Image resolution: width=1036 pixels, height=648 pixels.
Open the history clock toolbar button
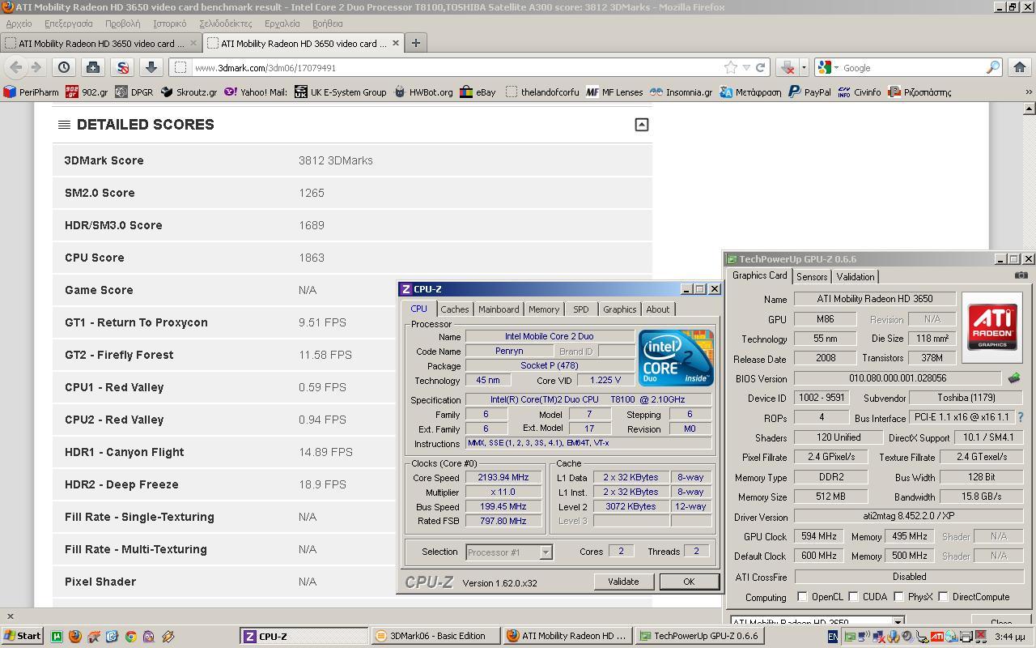pyautogui.click(x=64, y=68)
